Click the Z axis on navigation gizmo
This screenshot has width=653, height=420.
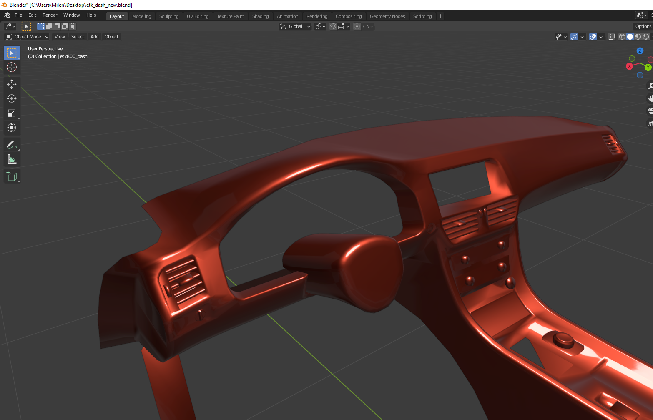[640, 51]
